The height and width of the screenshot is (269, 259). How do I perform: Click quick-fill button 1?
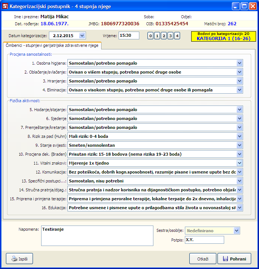click(x=157, y=36)
